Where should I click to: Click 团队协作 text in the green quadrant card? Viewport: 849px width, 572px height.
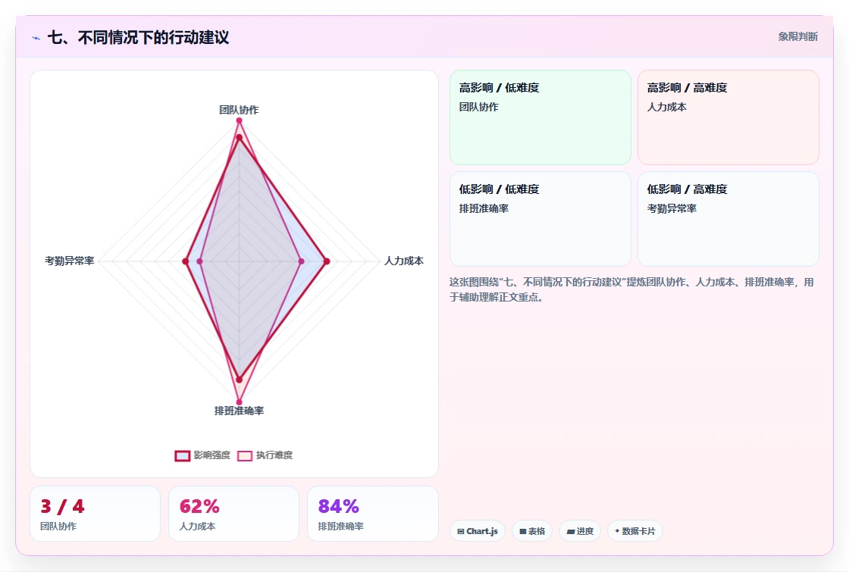(x=478, y=107)
